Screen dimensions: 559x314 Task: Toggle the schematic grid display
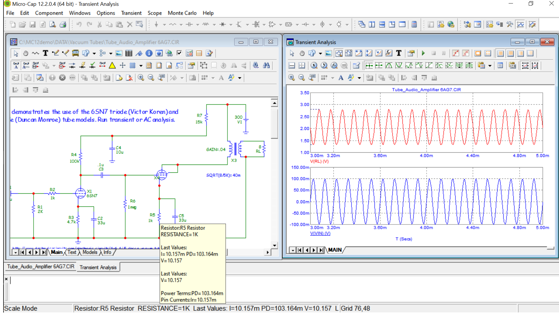132,65
